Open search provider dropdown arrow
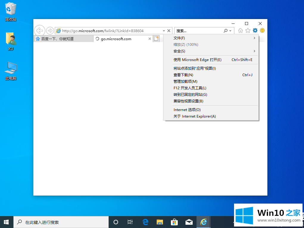 (230, 31)
